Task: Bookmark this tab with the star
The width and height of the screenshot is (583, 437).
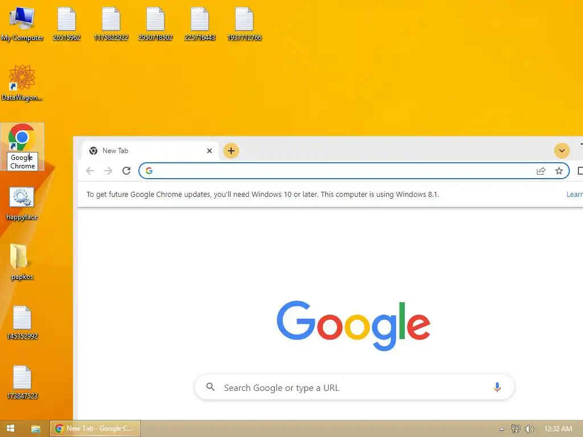Action: coord(559,171)
